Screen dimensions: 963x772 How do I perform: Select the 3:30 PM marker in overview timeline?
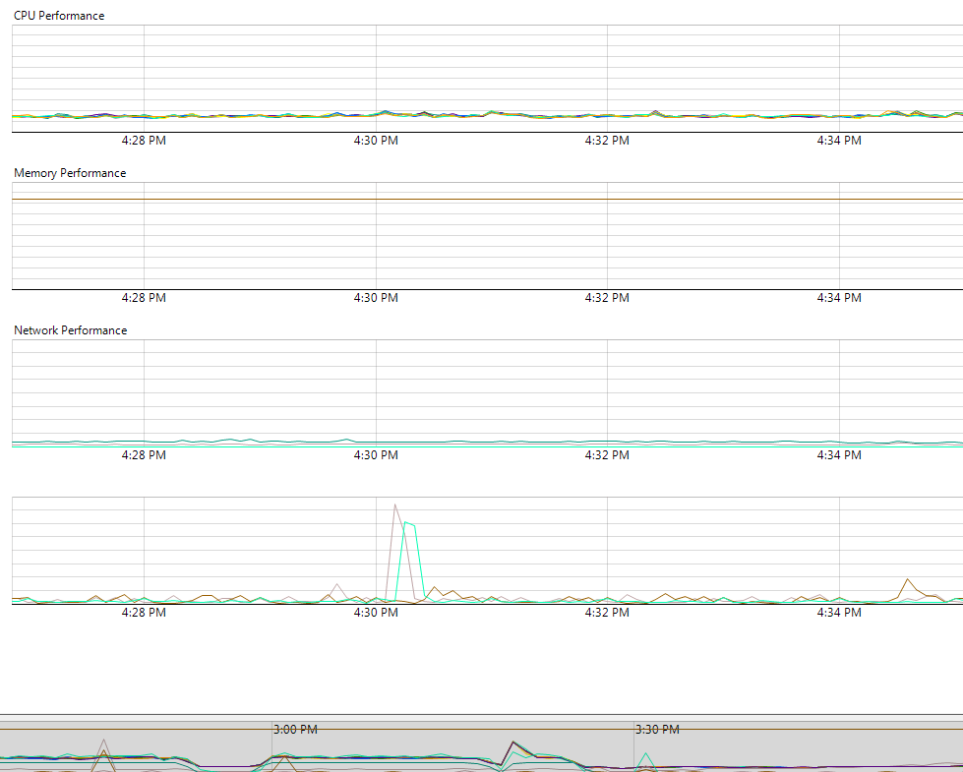tap(657, 730)
